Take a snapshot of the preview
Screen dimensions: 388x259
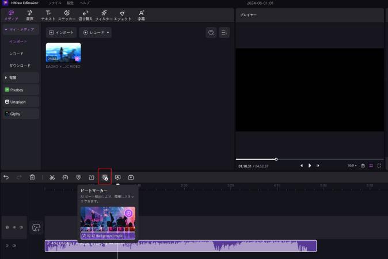click(x=363, y=166)
